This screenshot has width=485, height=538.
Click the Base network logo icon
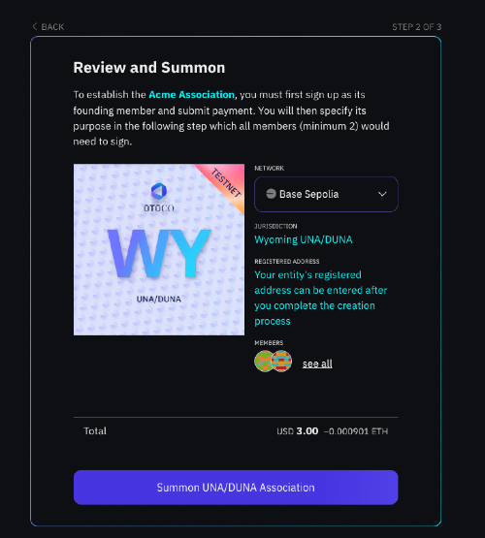(x=271, y=194)
